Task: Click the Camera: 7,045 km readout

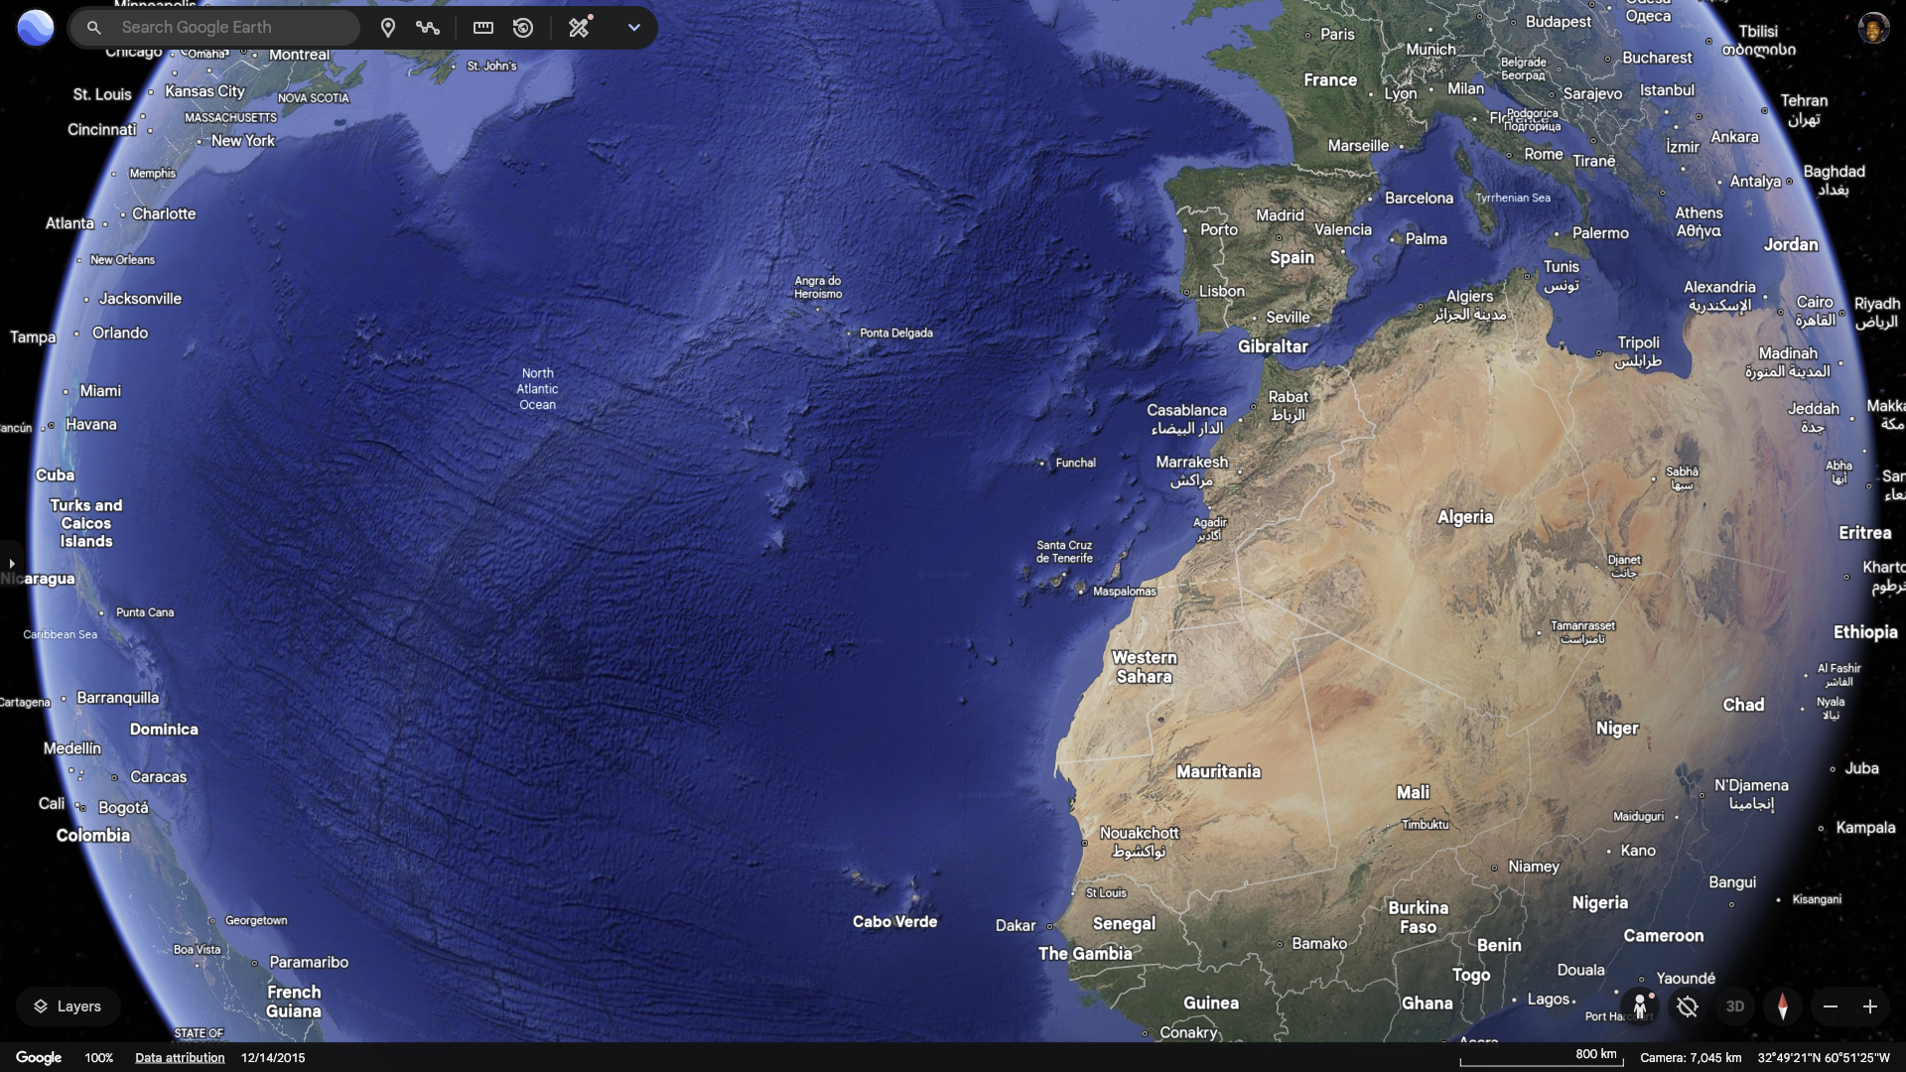Action: pos(1691,1058)
